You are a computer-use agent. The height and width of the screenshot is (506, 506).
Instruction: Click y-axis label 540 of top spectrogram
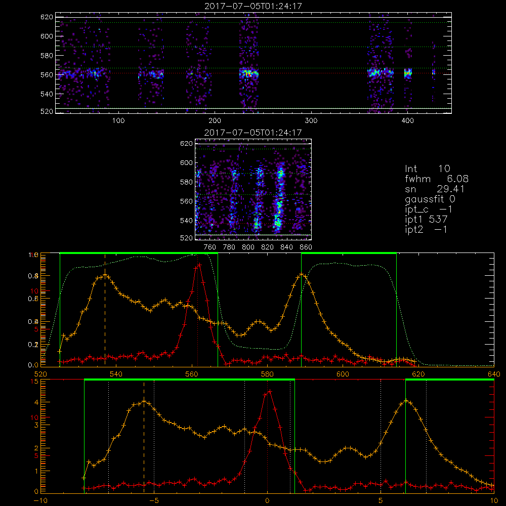[x=47, y=94]
